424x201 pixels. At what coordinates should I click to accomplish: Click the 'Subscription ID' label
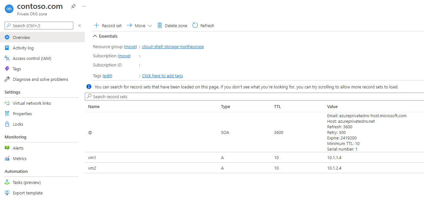click(x=107, y=65)
